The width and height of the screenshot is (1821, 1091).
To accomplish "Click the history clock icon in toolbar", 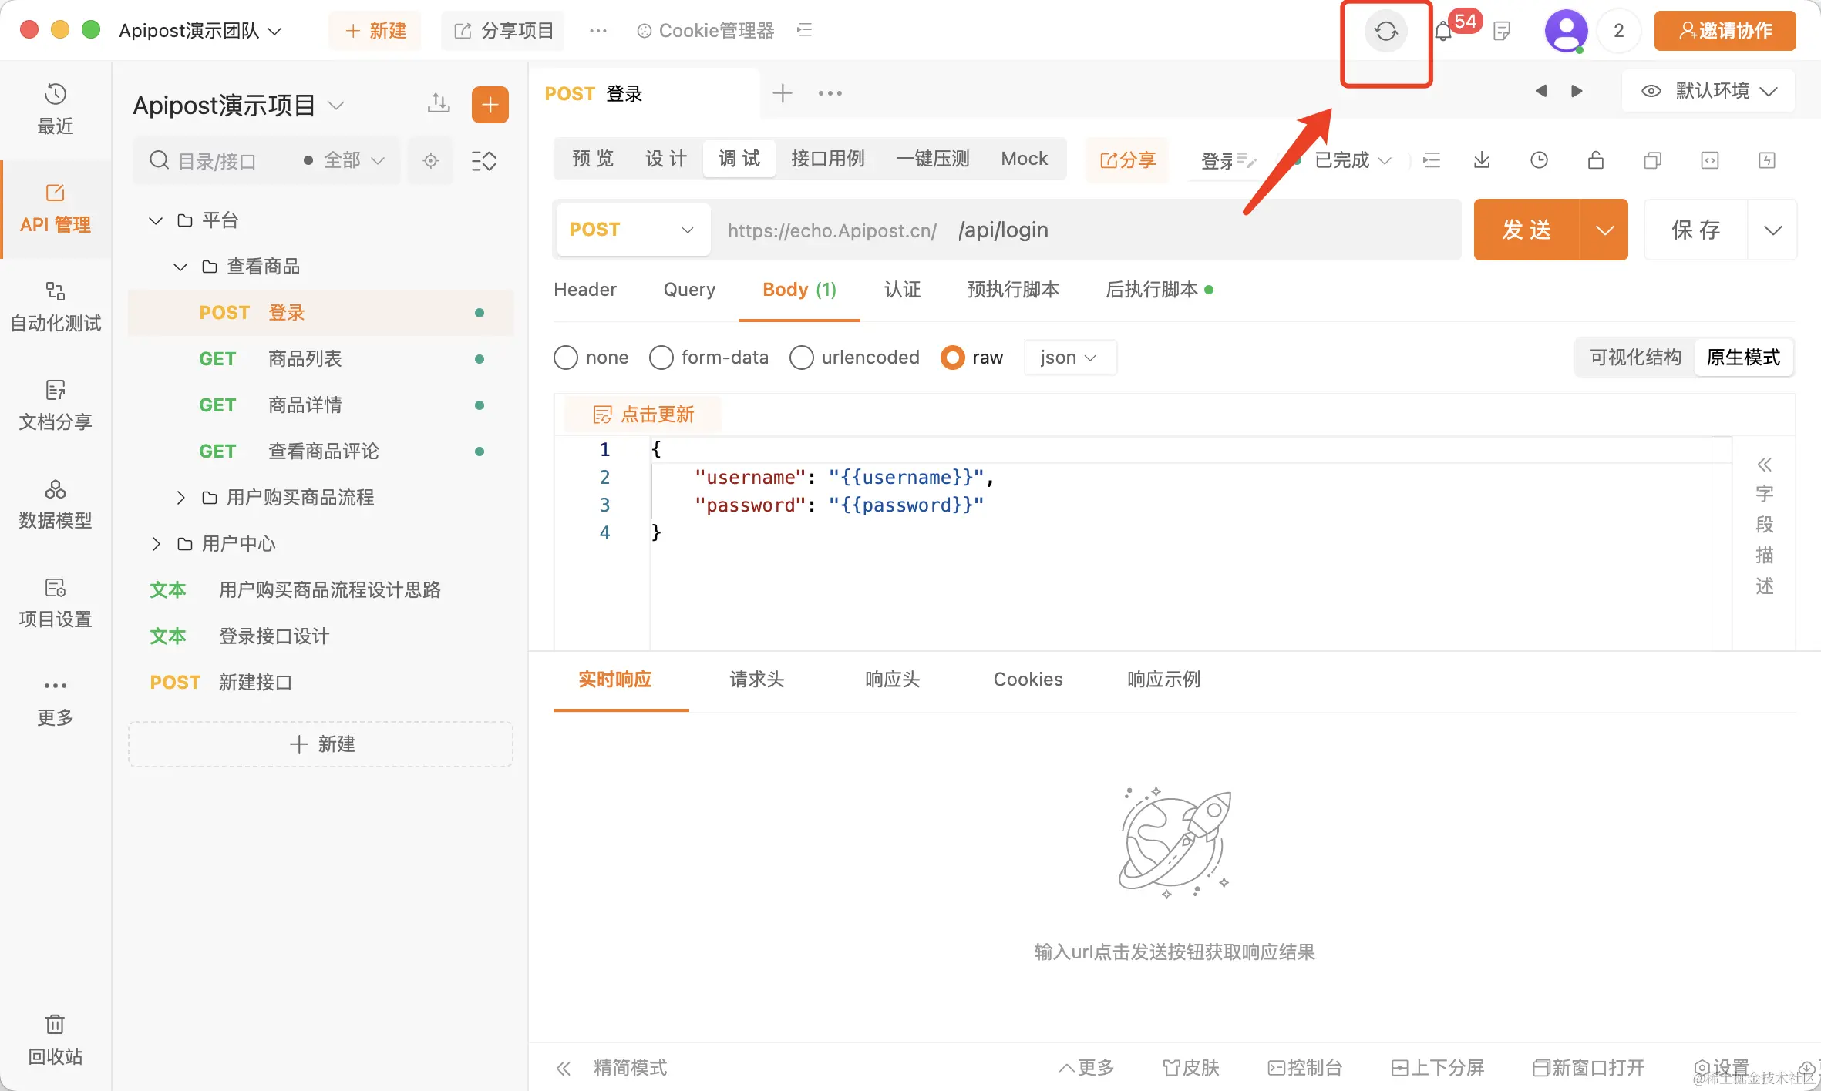I will click(x=1538, y=160).
